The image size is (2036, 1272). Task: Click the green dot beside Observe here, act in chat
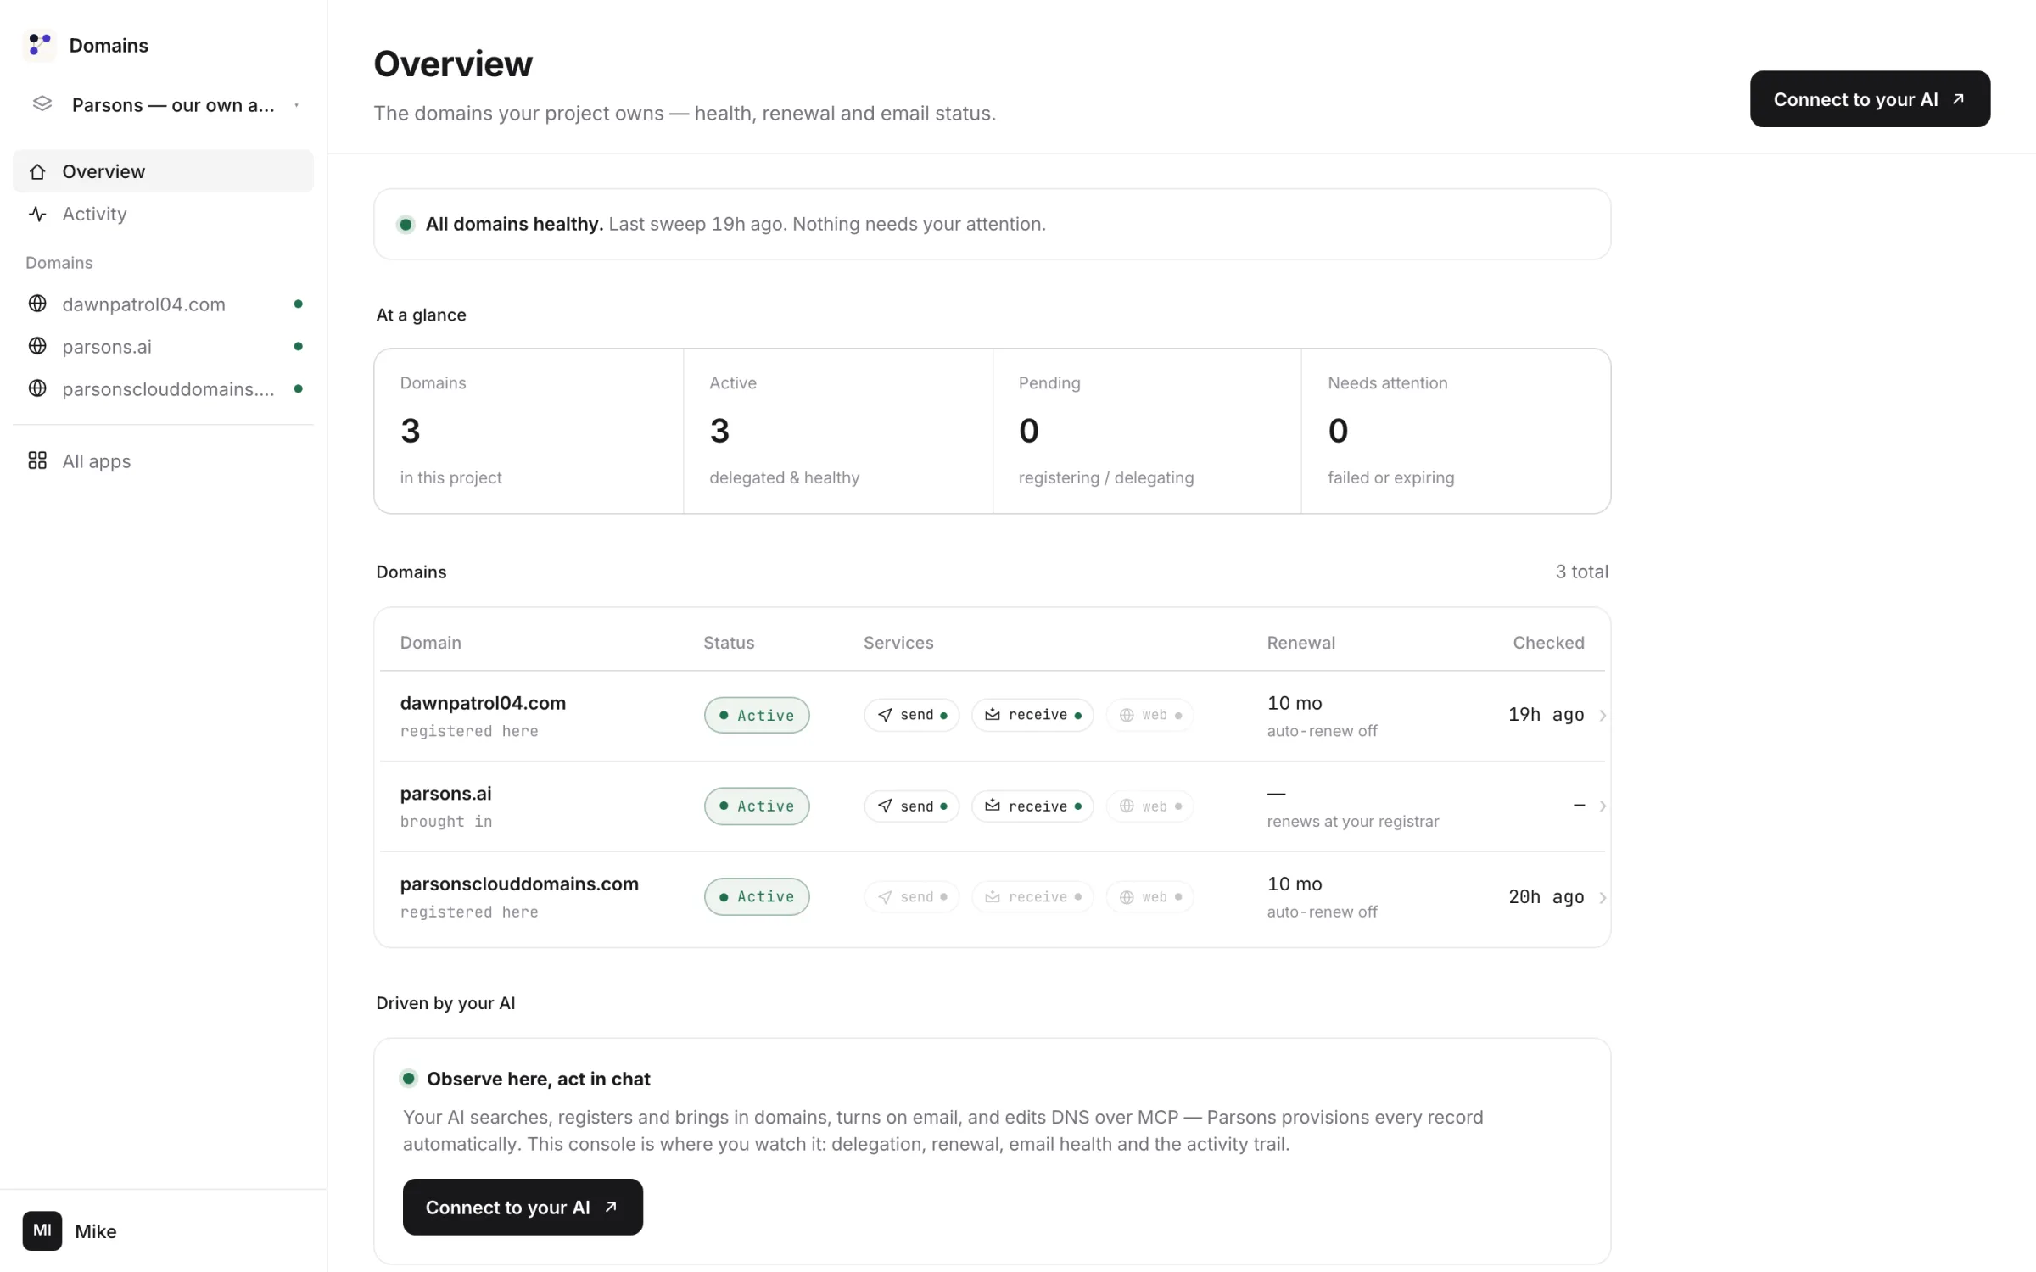tap(408, 1079)
